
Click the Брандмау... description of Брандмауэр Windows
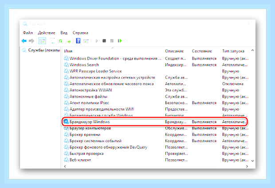(176, 122)
